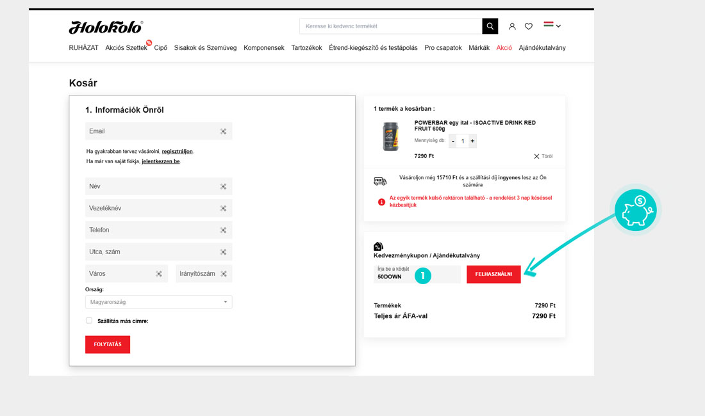Increase product quantity with plus button

point(472,141)
